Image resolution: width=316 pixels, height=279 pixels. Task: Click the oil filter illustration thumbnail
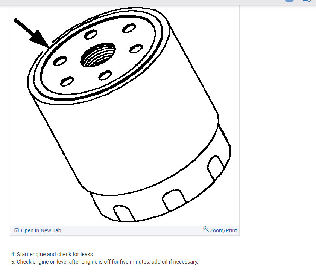(x=124, y=113)
